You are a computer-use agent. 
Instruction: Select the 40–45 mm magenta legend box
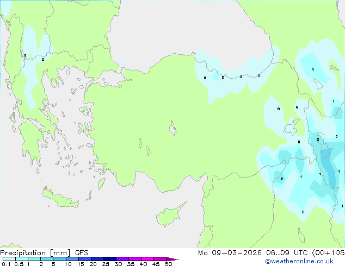(147, 259)
